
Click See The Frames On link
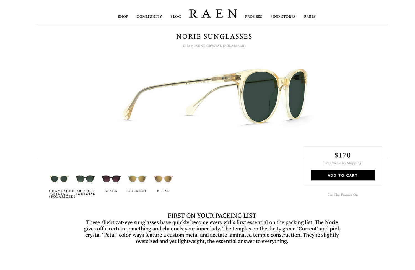343,195
